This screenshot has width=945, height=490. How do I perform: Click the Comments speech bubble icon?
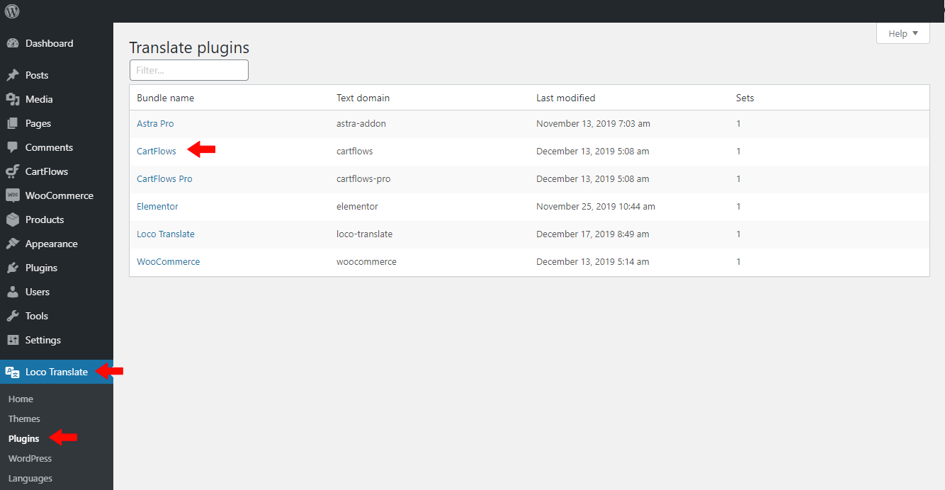click(12, 147)
